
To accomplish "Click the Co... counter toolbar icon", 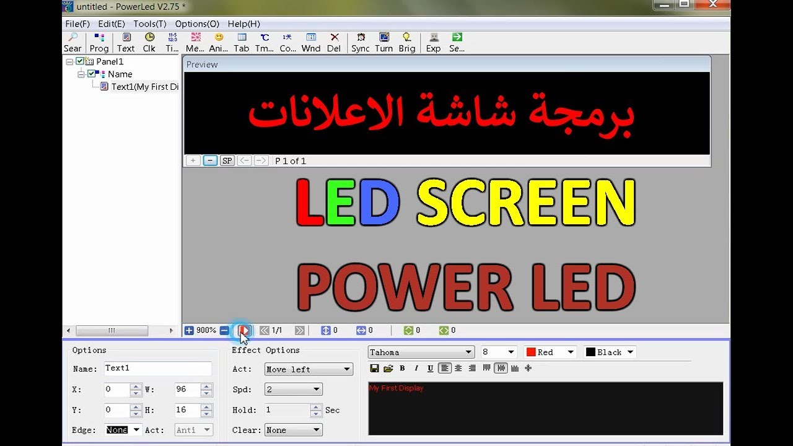I will (x=287, y=43).
